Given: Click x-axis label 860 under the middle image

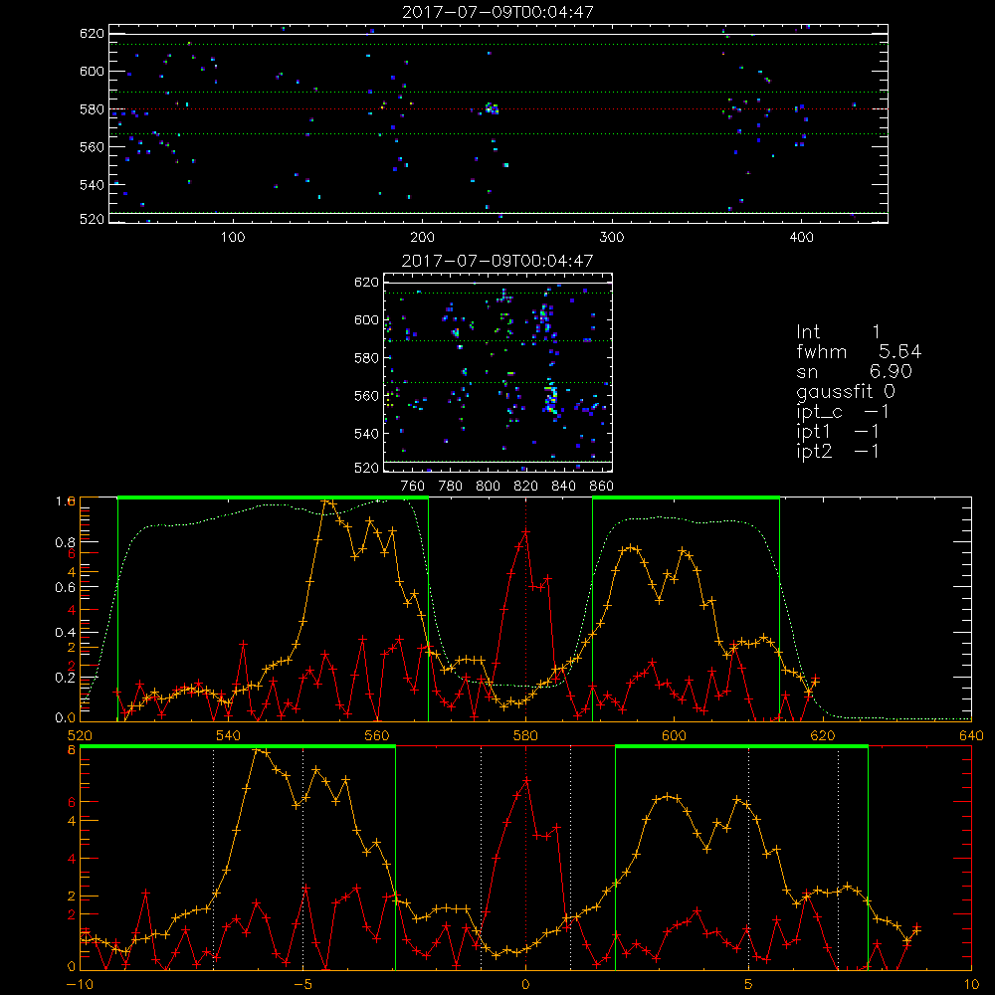Looking at the screenshot, I should click(602, 487).
